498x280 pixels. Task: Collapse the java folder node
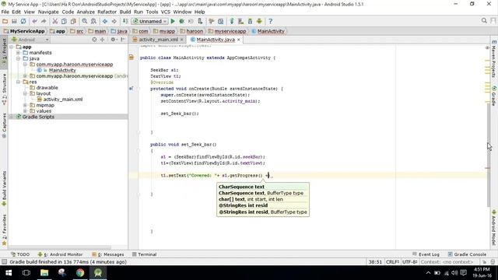pyautogui.click(x=18, y=58)
